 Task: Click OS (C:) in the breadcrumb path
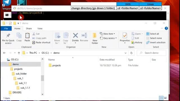[45, 53]
